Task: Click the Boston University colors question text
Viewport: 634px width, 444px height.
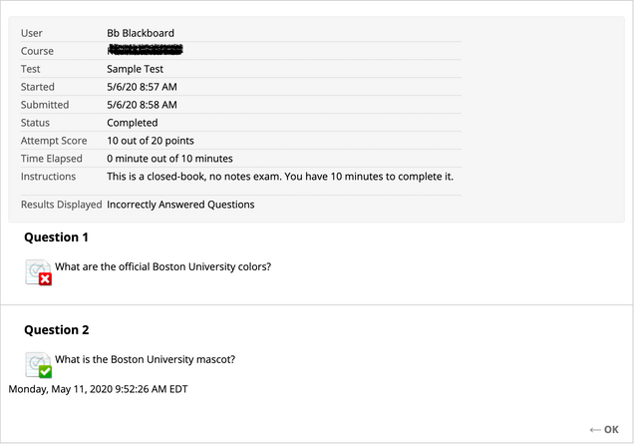Action: (162, 266)
